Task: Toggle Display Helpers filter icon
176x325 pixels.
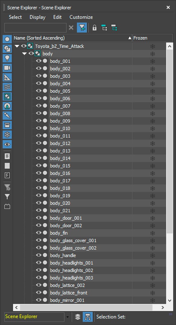Action: point(7,77)
